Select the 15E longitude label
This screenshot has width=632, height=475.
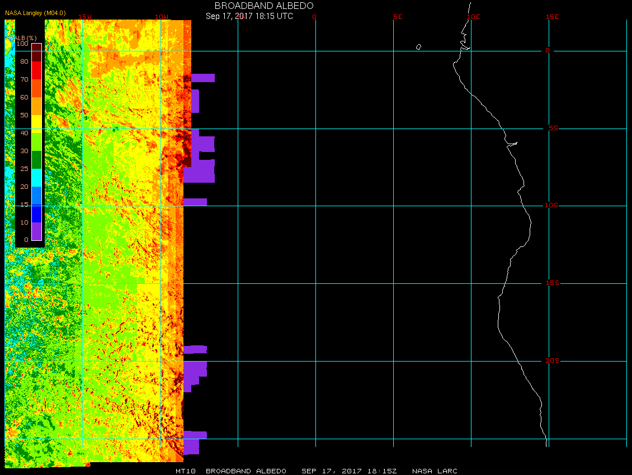[553, 17]
